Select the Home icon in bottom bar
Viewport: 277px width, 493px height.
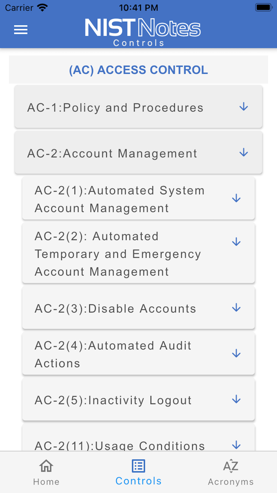(46, 471)
